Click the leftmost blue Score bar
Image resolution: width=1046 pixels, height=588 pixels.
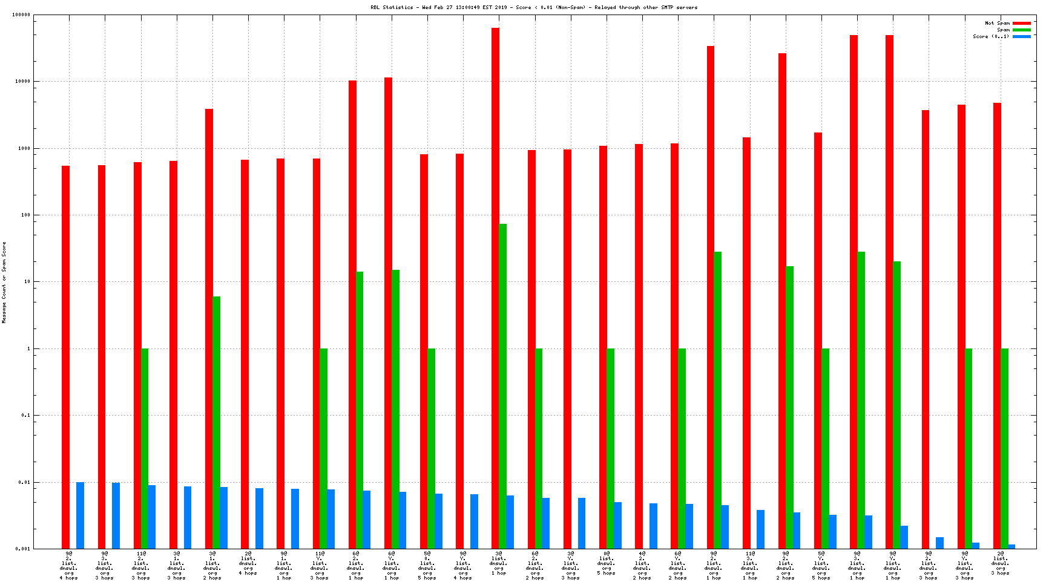click(80, 515)
